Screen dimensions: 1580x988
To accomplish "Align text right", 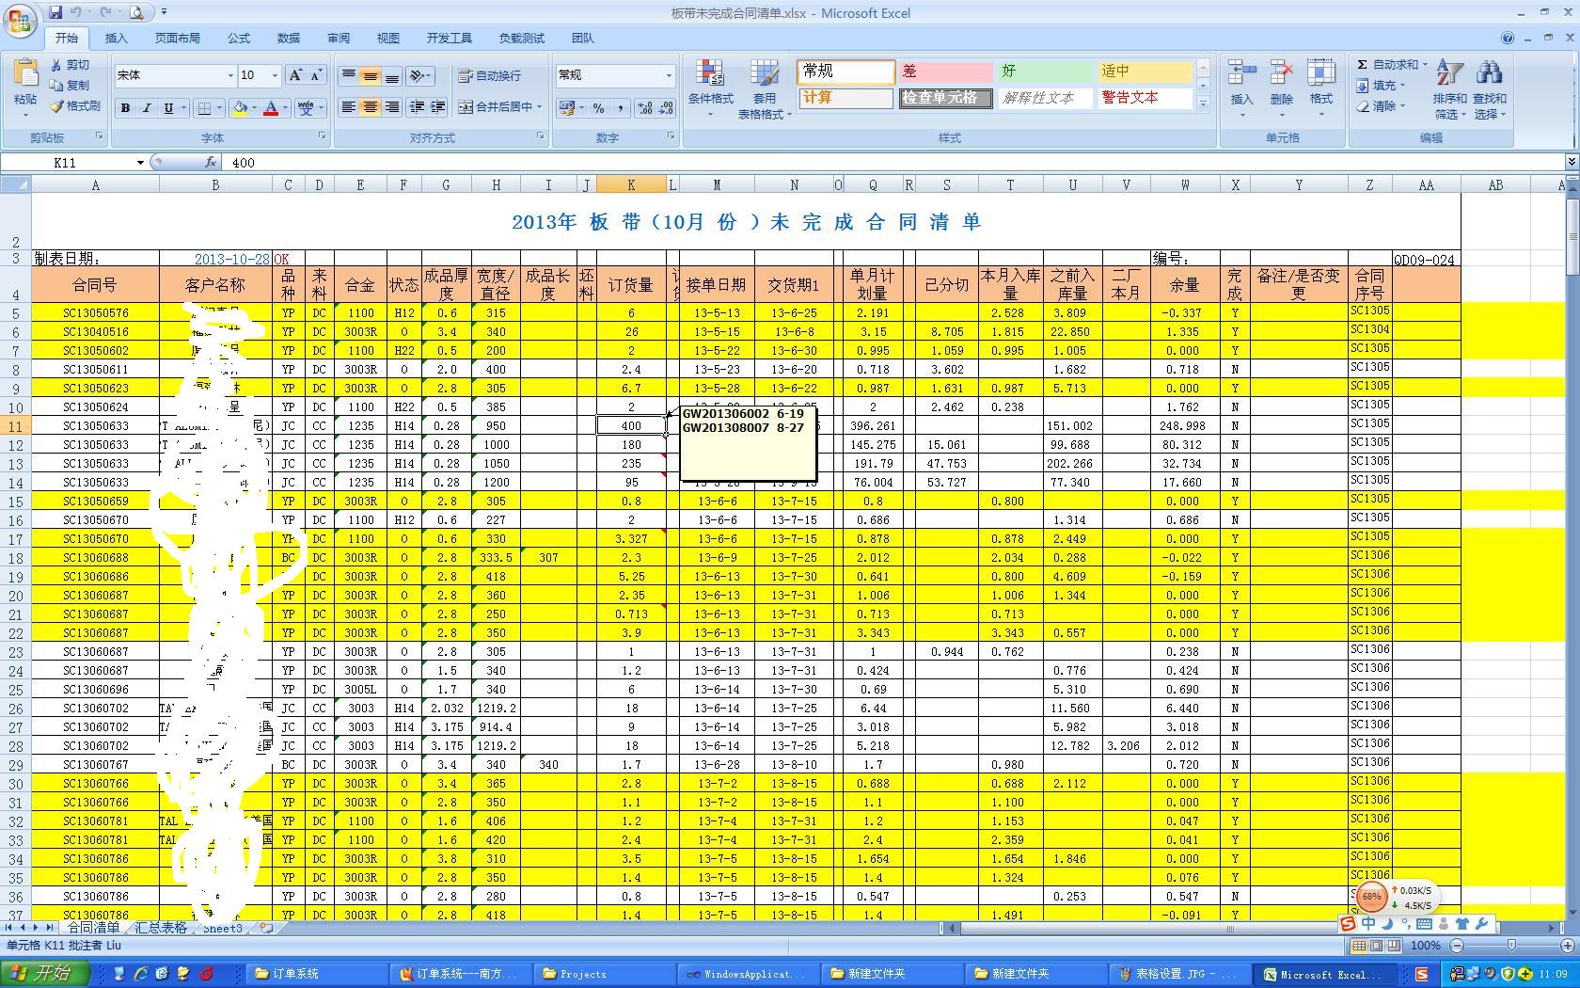I will point(391,107).
